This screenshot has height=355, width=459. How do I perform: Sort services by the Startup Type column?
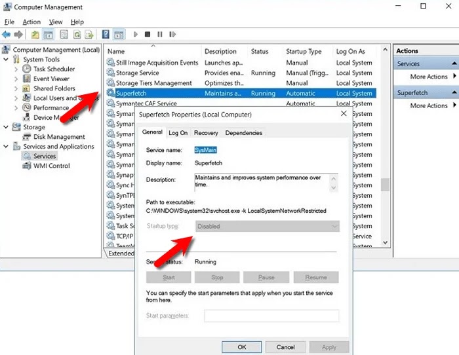(304, 52)
